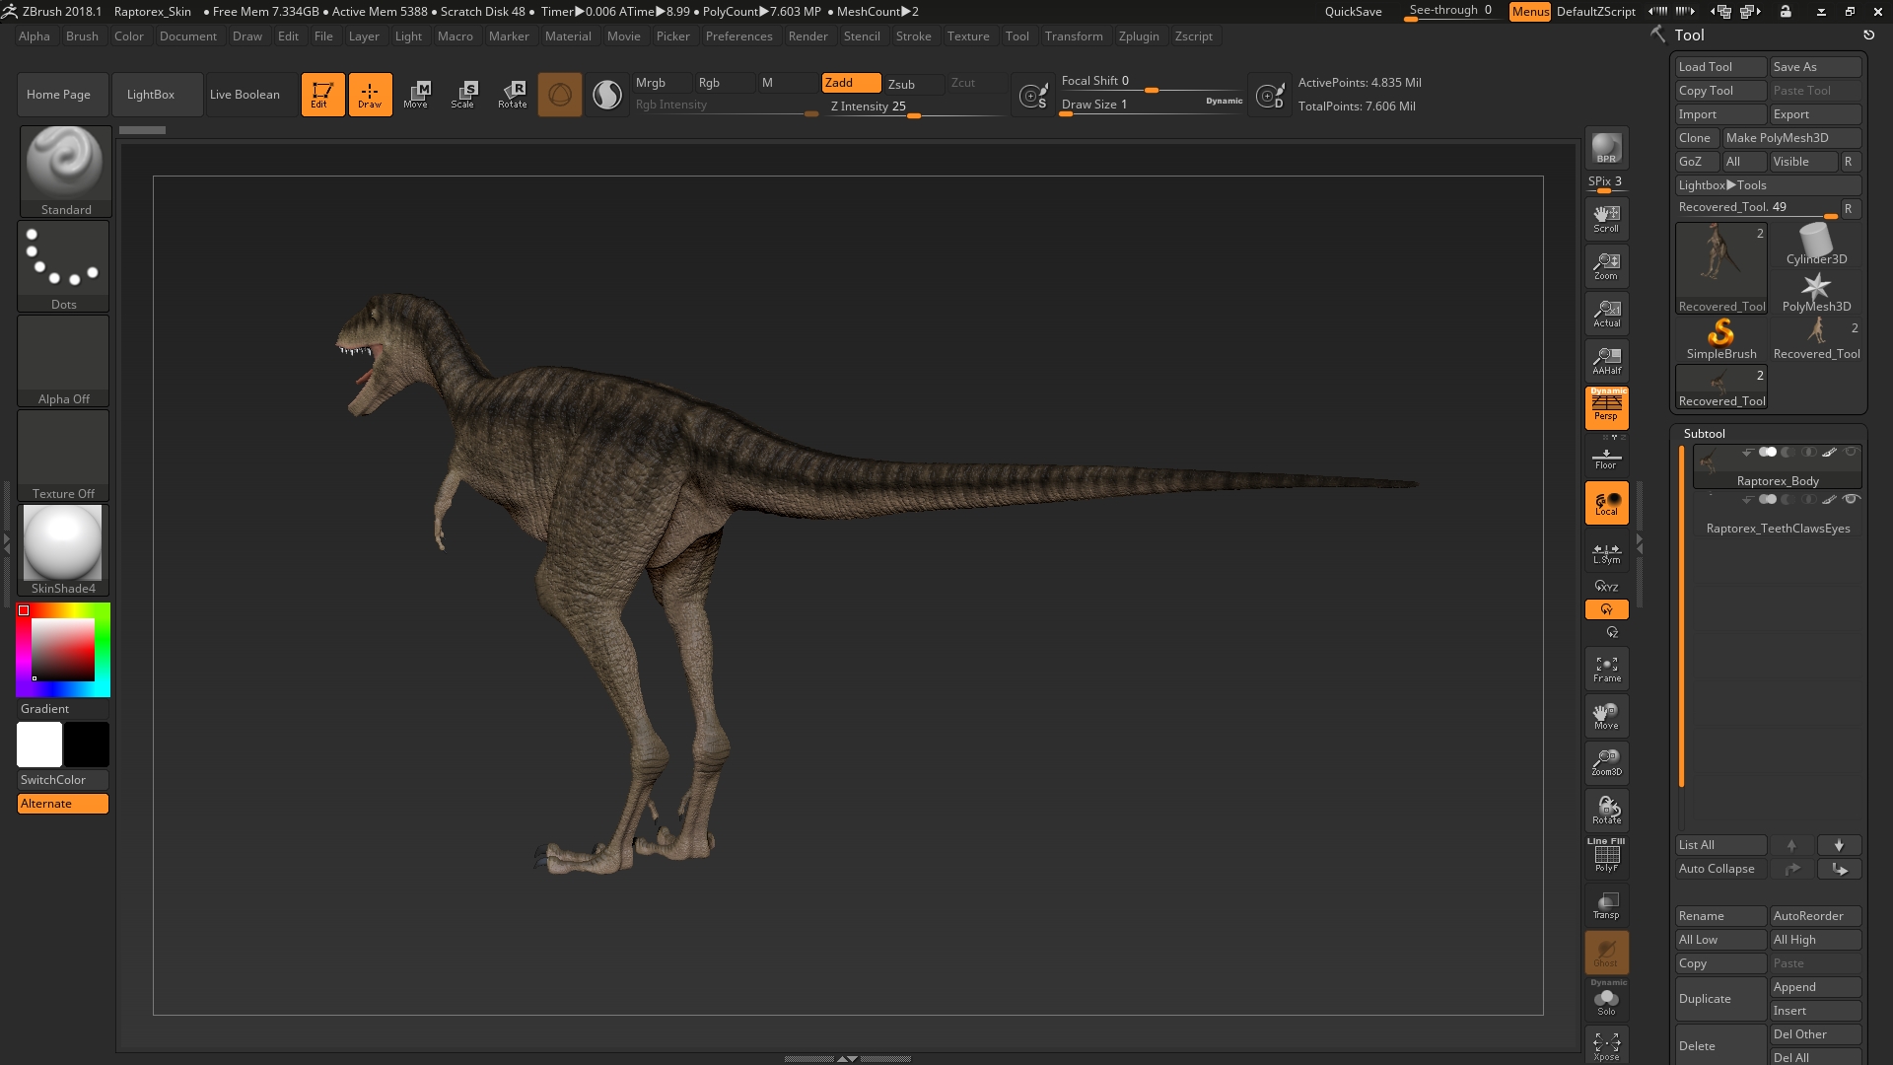
Task: Toggle L.Sym local symmetry
Action: coord(1606,552)
